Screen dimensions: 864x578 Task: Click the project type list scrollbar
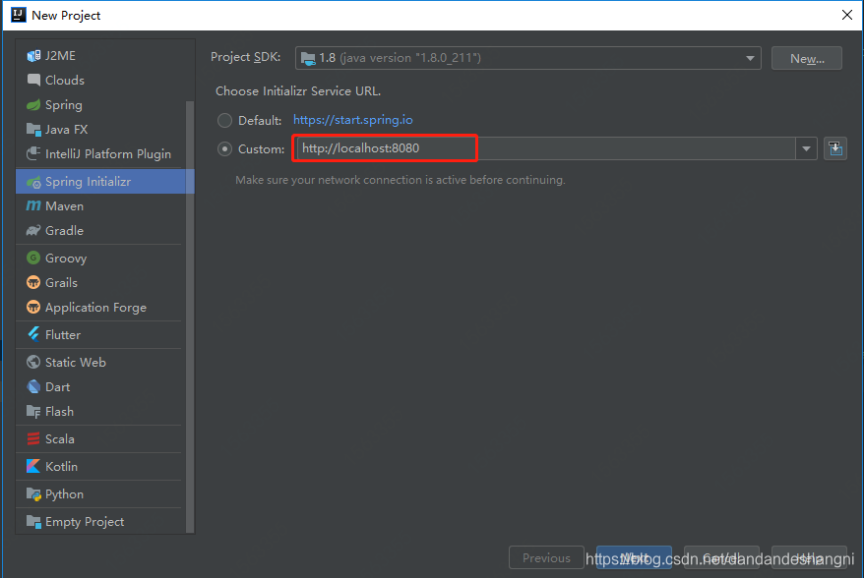click(x=190, y=317)
